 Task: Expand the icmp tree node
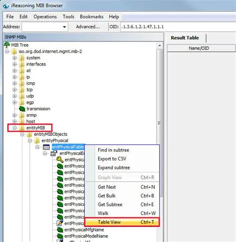coord(14,83)
